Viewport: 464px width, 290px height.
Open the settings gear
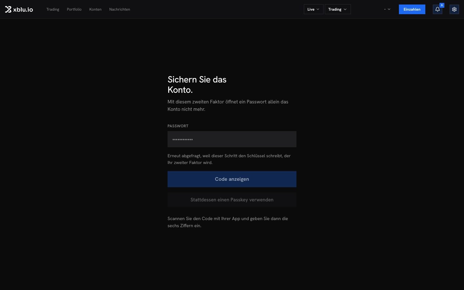454,9
